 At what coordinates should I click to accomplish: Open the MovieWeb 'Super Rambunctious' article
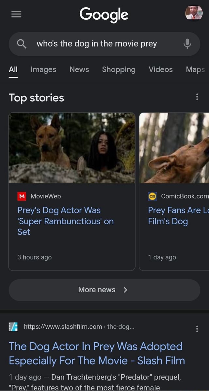click(66, 221)
